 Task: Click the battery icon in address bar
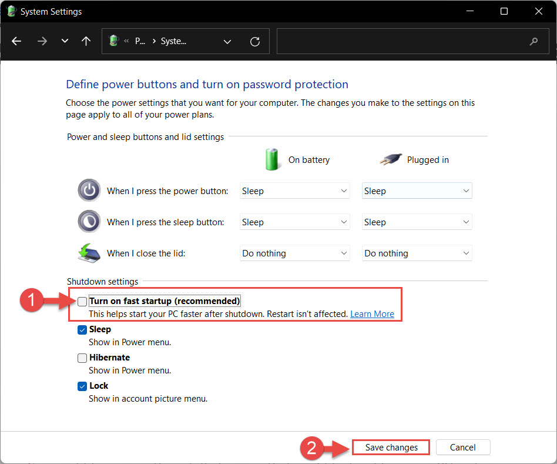tap(113, 41)
